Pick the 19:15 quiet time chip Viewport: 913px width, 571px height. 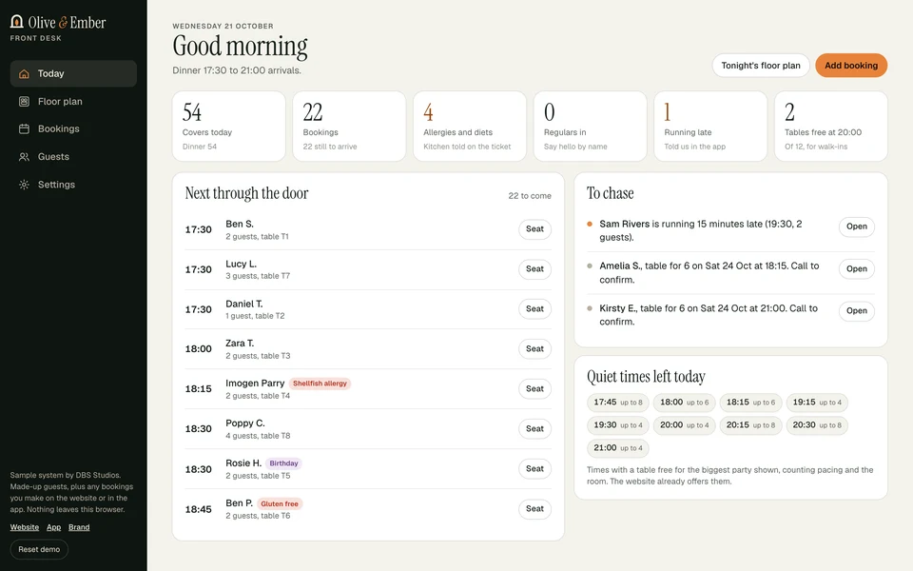817,402
